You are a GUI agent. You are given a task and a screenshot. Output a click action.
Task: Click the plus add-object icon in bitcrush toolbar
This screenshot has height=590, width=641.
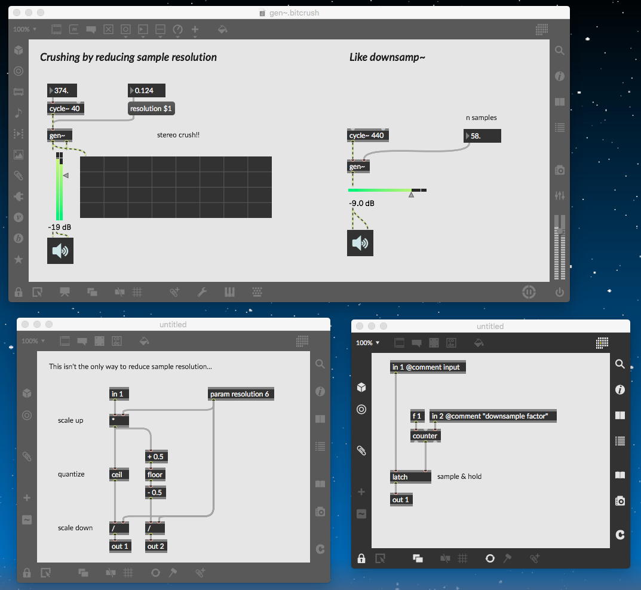195,29
